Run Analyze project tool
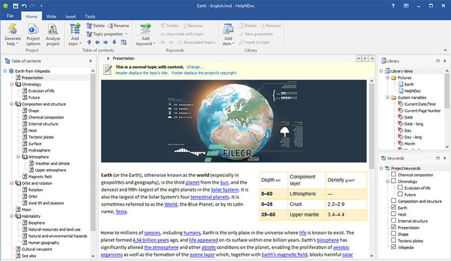451x261 pixels. point(53,35)
